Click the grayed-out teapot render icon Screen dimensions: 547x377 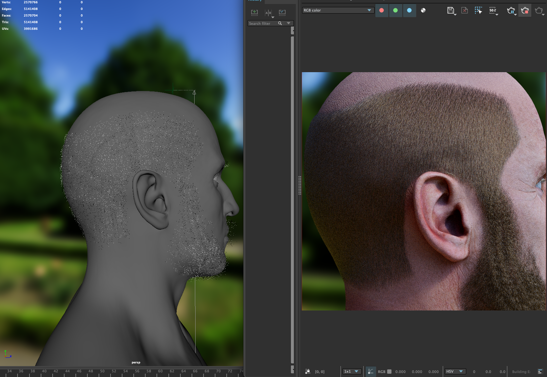click(x=539, y=10)
